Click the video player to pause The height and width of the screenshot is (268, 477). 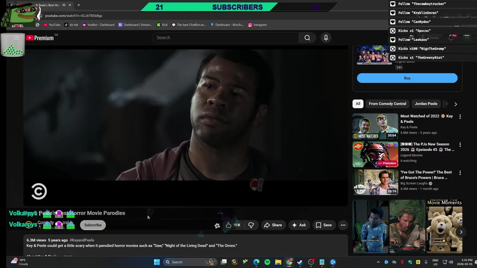(x=186, y=126)
